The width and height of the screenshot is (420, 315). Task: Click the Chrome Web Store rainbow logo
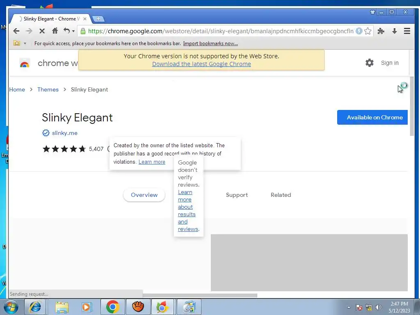point(24,63)
